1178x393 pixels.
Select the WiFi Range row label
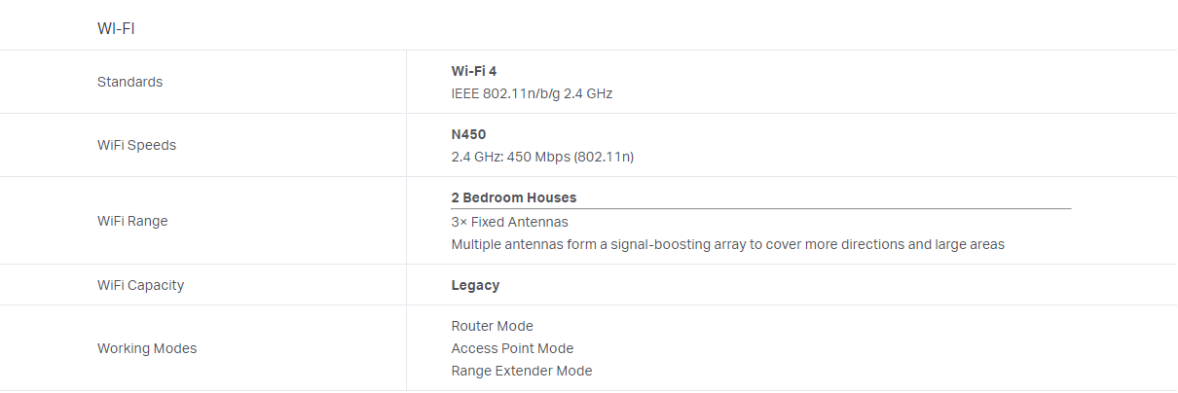click(132, 221)
